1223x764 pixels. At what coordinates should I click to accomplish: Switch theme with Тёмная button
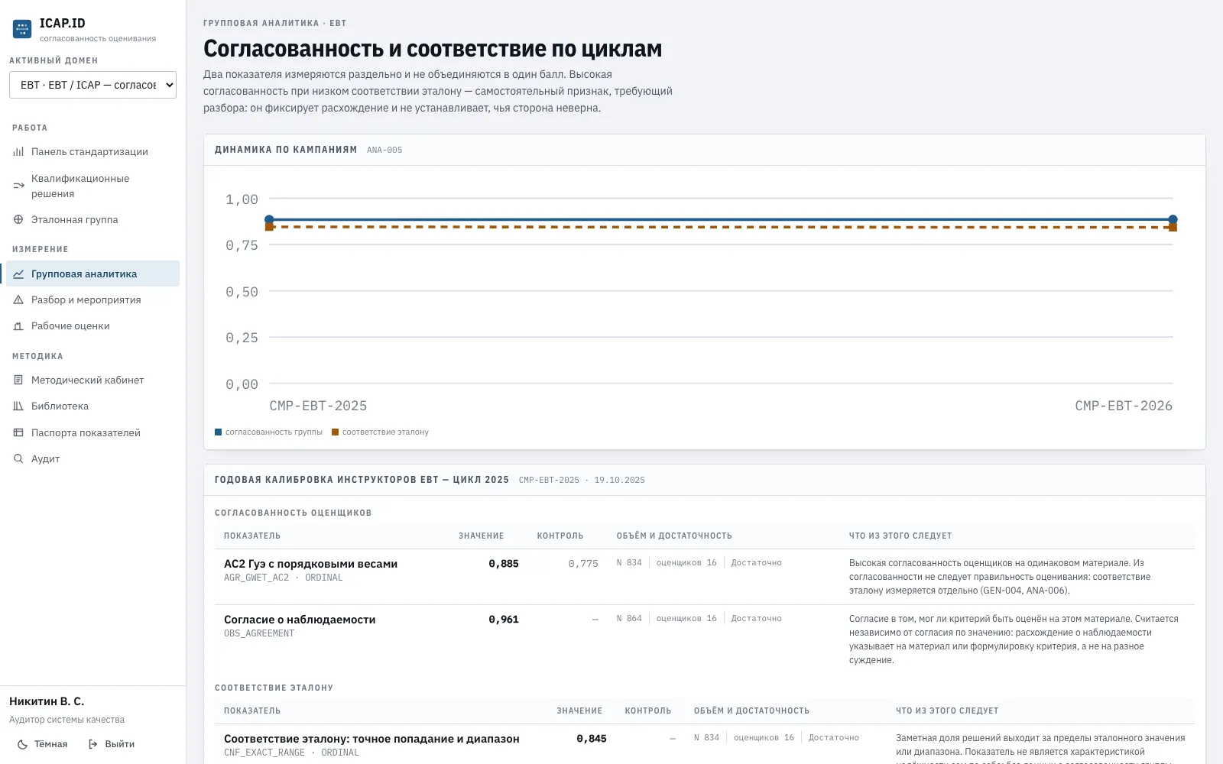42,744
